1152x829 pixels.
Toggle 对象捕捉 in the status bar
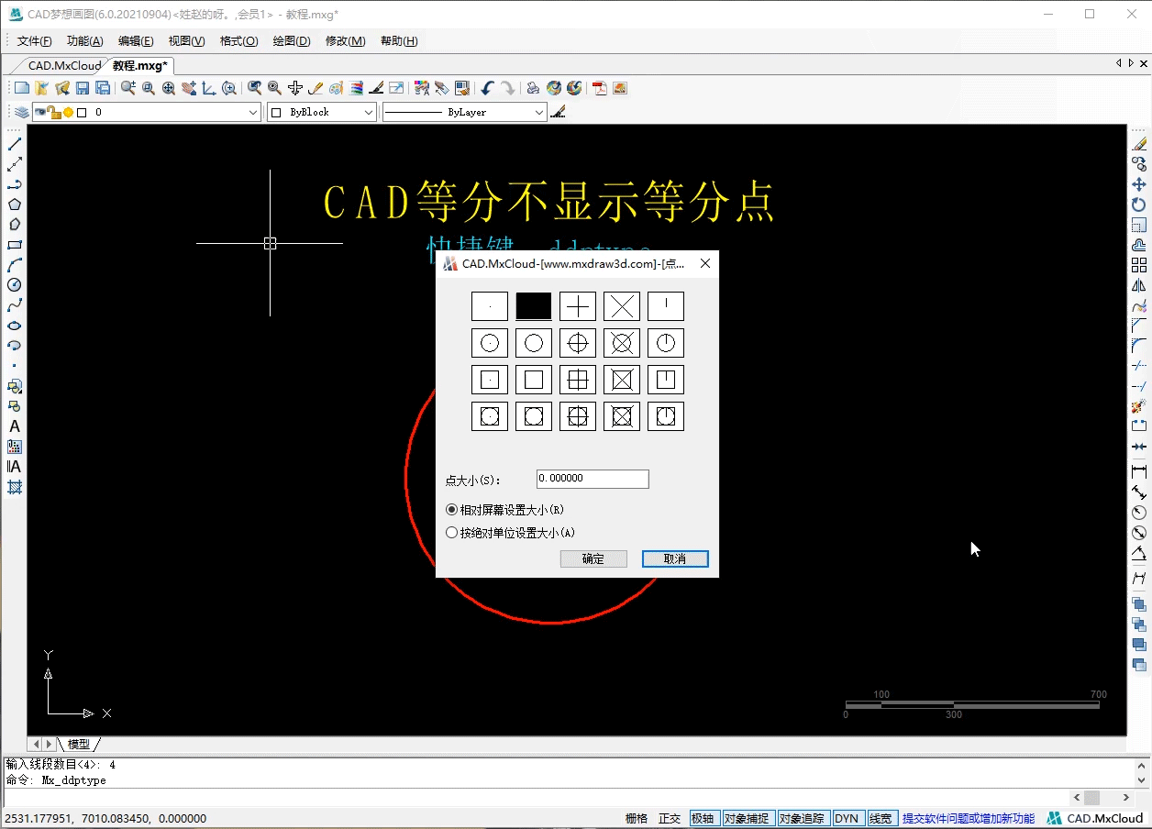point(748,817)
